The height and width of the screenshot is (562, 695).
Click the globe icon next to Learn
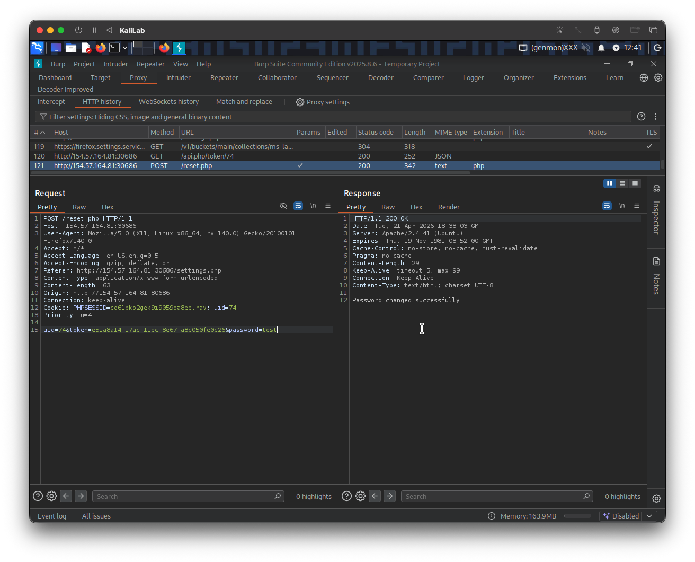[x=644, y=77]
